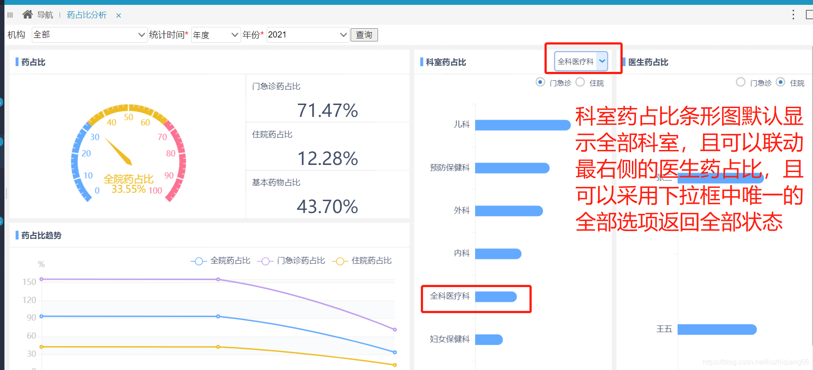
Task: Expand the 全科医疗科 department dropdown
Action: click(581, 61)
